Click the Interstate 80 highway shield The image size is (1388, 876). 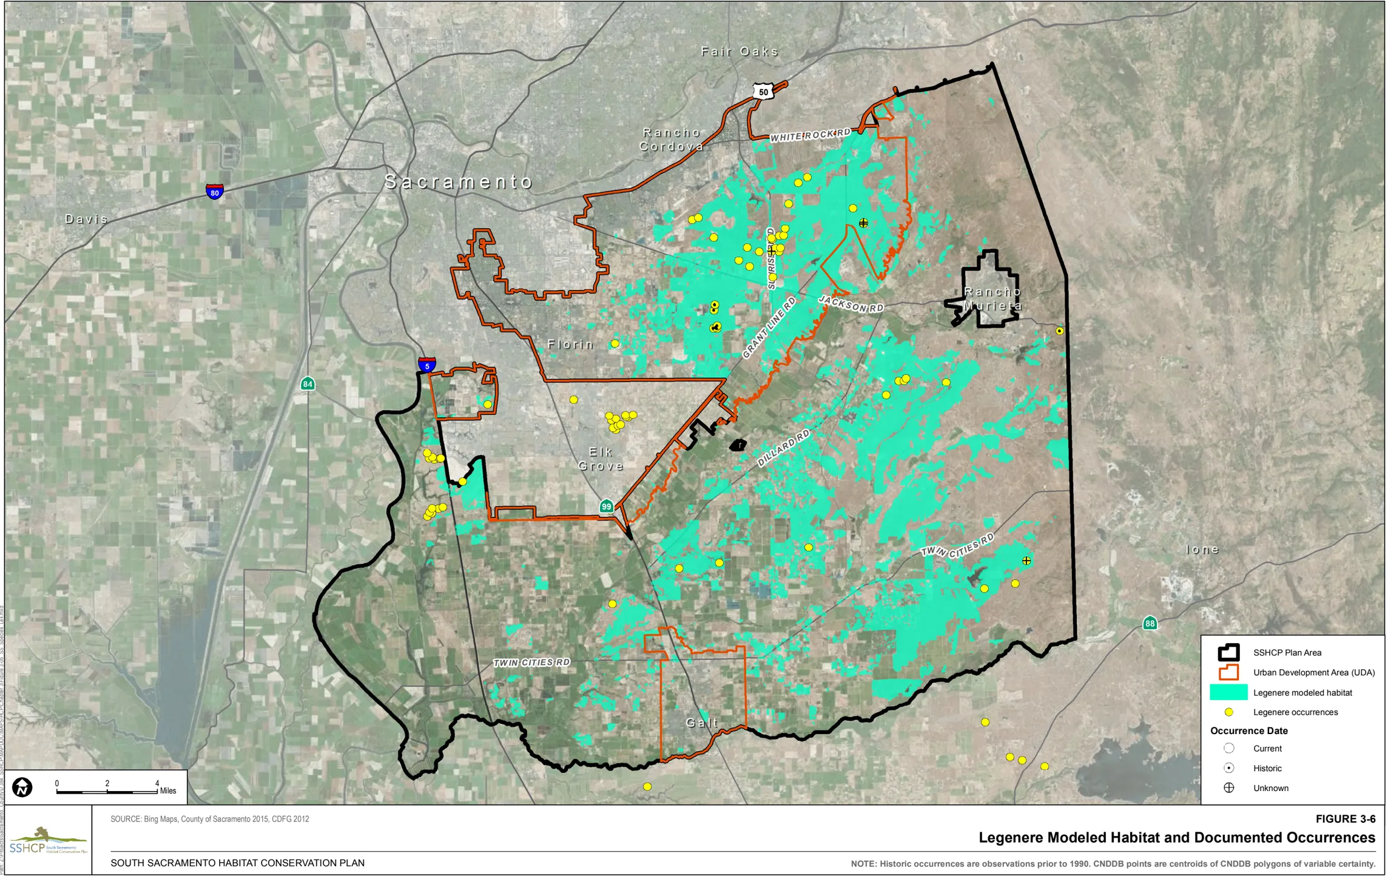214,192
